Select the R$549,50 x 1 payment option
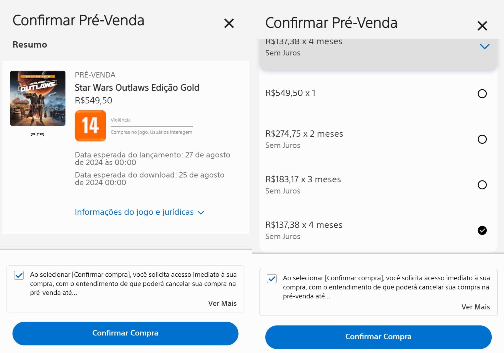The image size is (504, 353). [482, 94]
